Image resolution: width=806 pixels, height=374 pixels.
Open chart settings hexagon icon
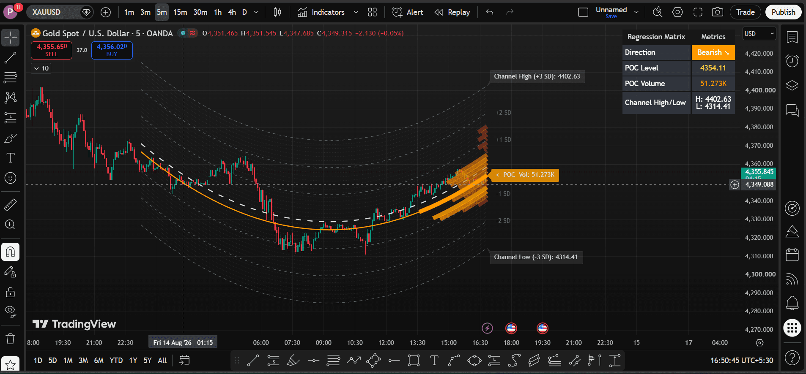tap(678, 12)
